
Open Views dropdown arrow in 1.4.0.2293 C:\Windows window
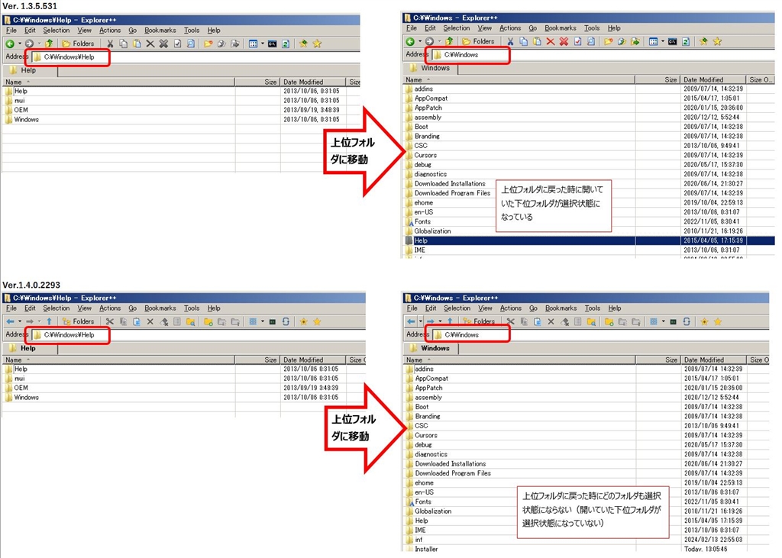664,321
